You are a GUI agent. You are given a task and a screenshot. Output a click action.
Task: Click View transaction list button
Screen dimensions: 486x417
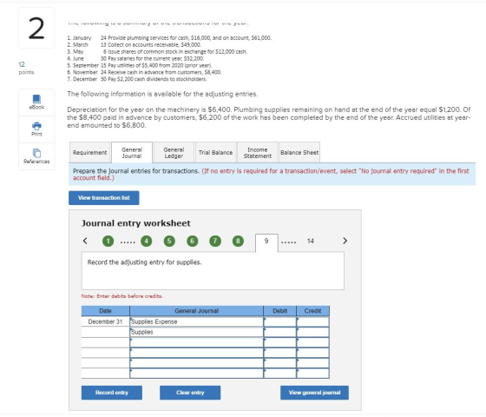[104, 198]
